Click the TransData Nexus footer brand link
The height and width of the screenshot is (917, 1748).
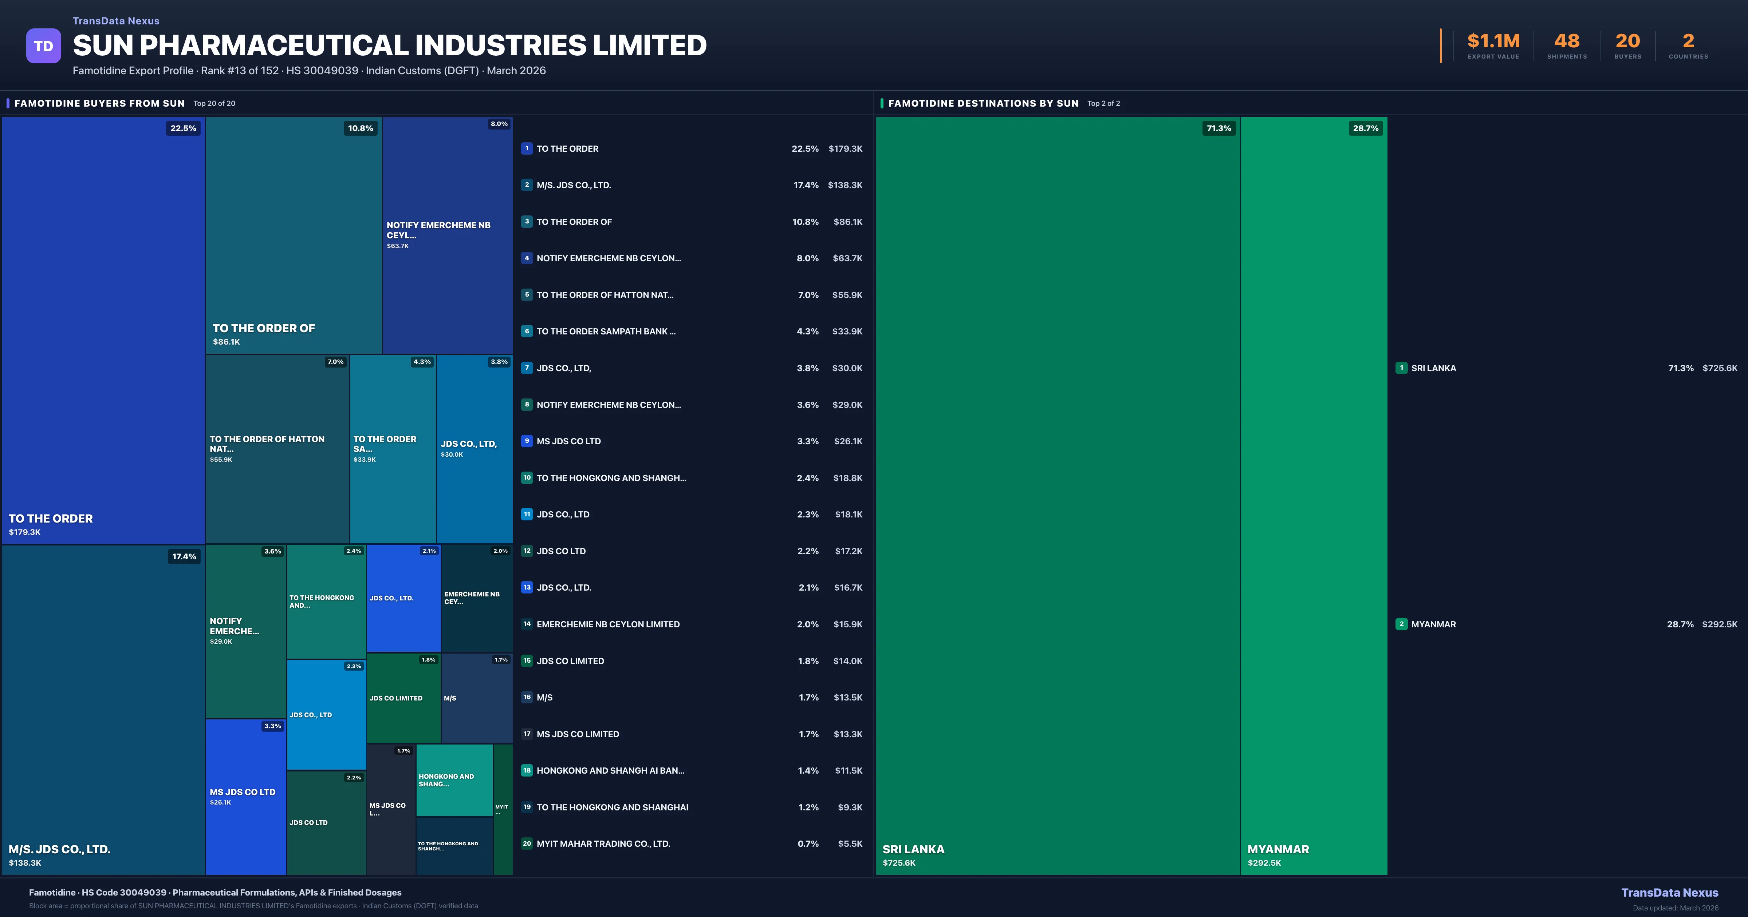[1669, 893]
